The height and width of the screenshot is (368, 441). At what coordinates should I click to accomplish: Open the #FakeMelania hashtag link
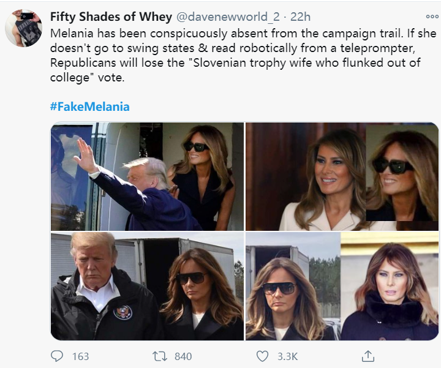coord(89,107)
